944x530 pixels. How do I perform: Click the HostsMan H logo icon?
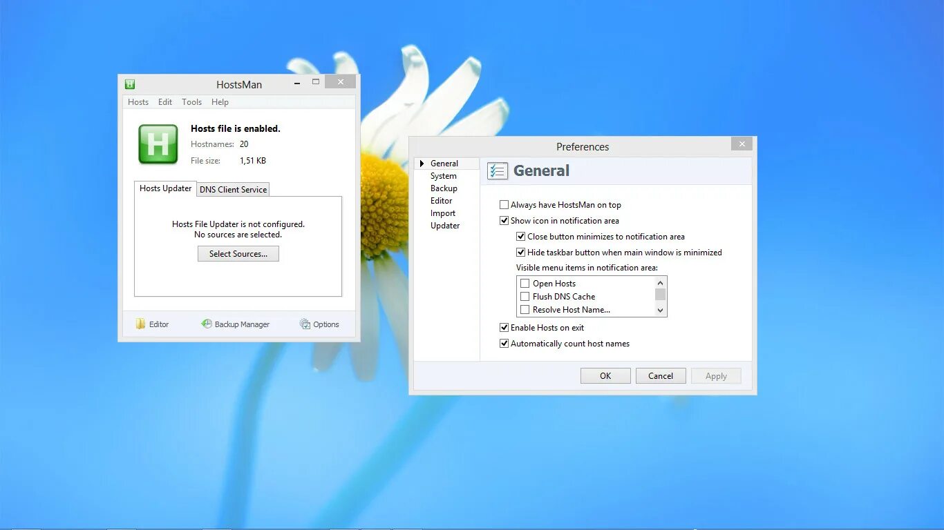click(x=158, y=144)
